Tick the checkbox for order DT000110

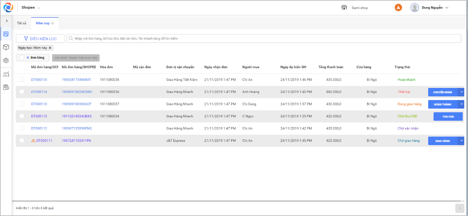click(22, 80)
